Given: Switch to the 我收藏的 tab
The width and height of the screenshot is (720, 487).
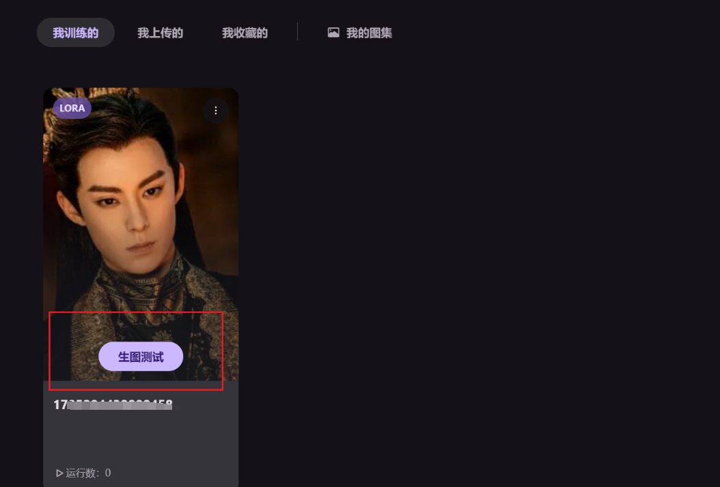Looking at the screenshot, I should (x=245, y=33).
